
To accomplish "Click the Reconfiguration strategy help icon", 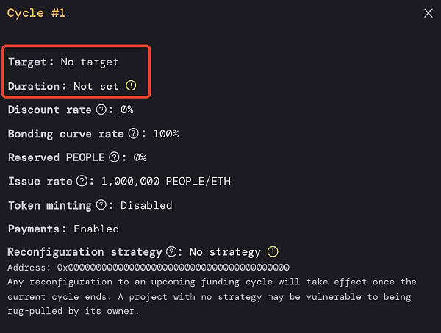I will 171,251.
